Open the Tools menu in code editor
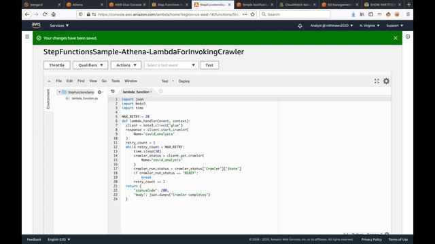Screen dimensions: 435x244 (116, 81)
